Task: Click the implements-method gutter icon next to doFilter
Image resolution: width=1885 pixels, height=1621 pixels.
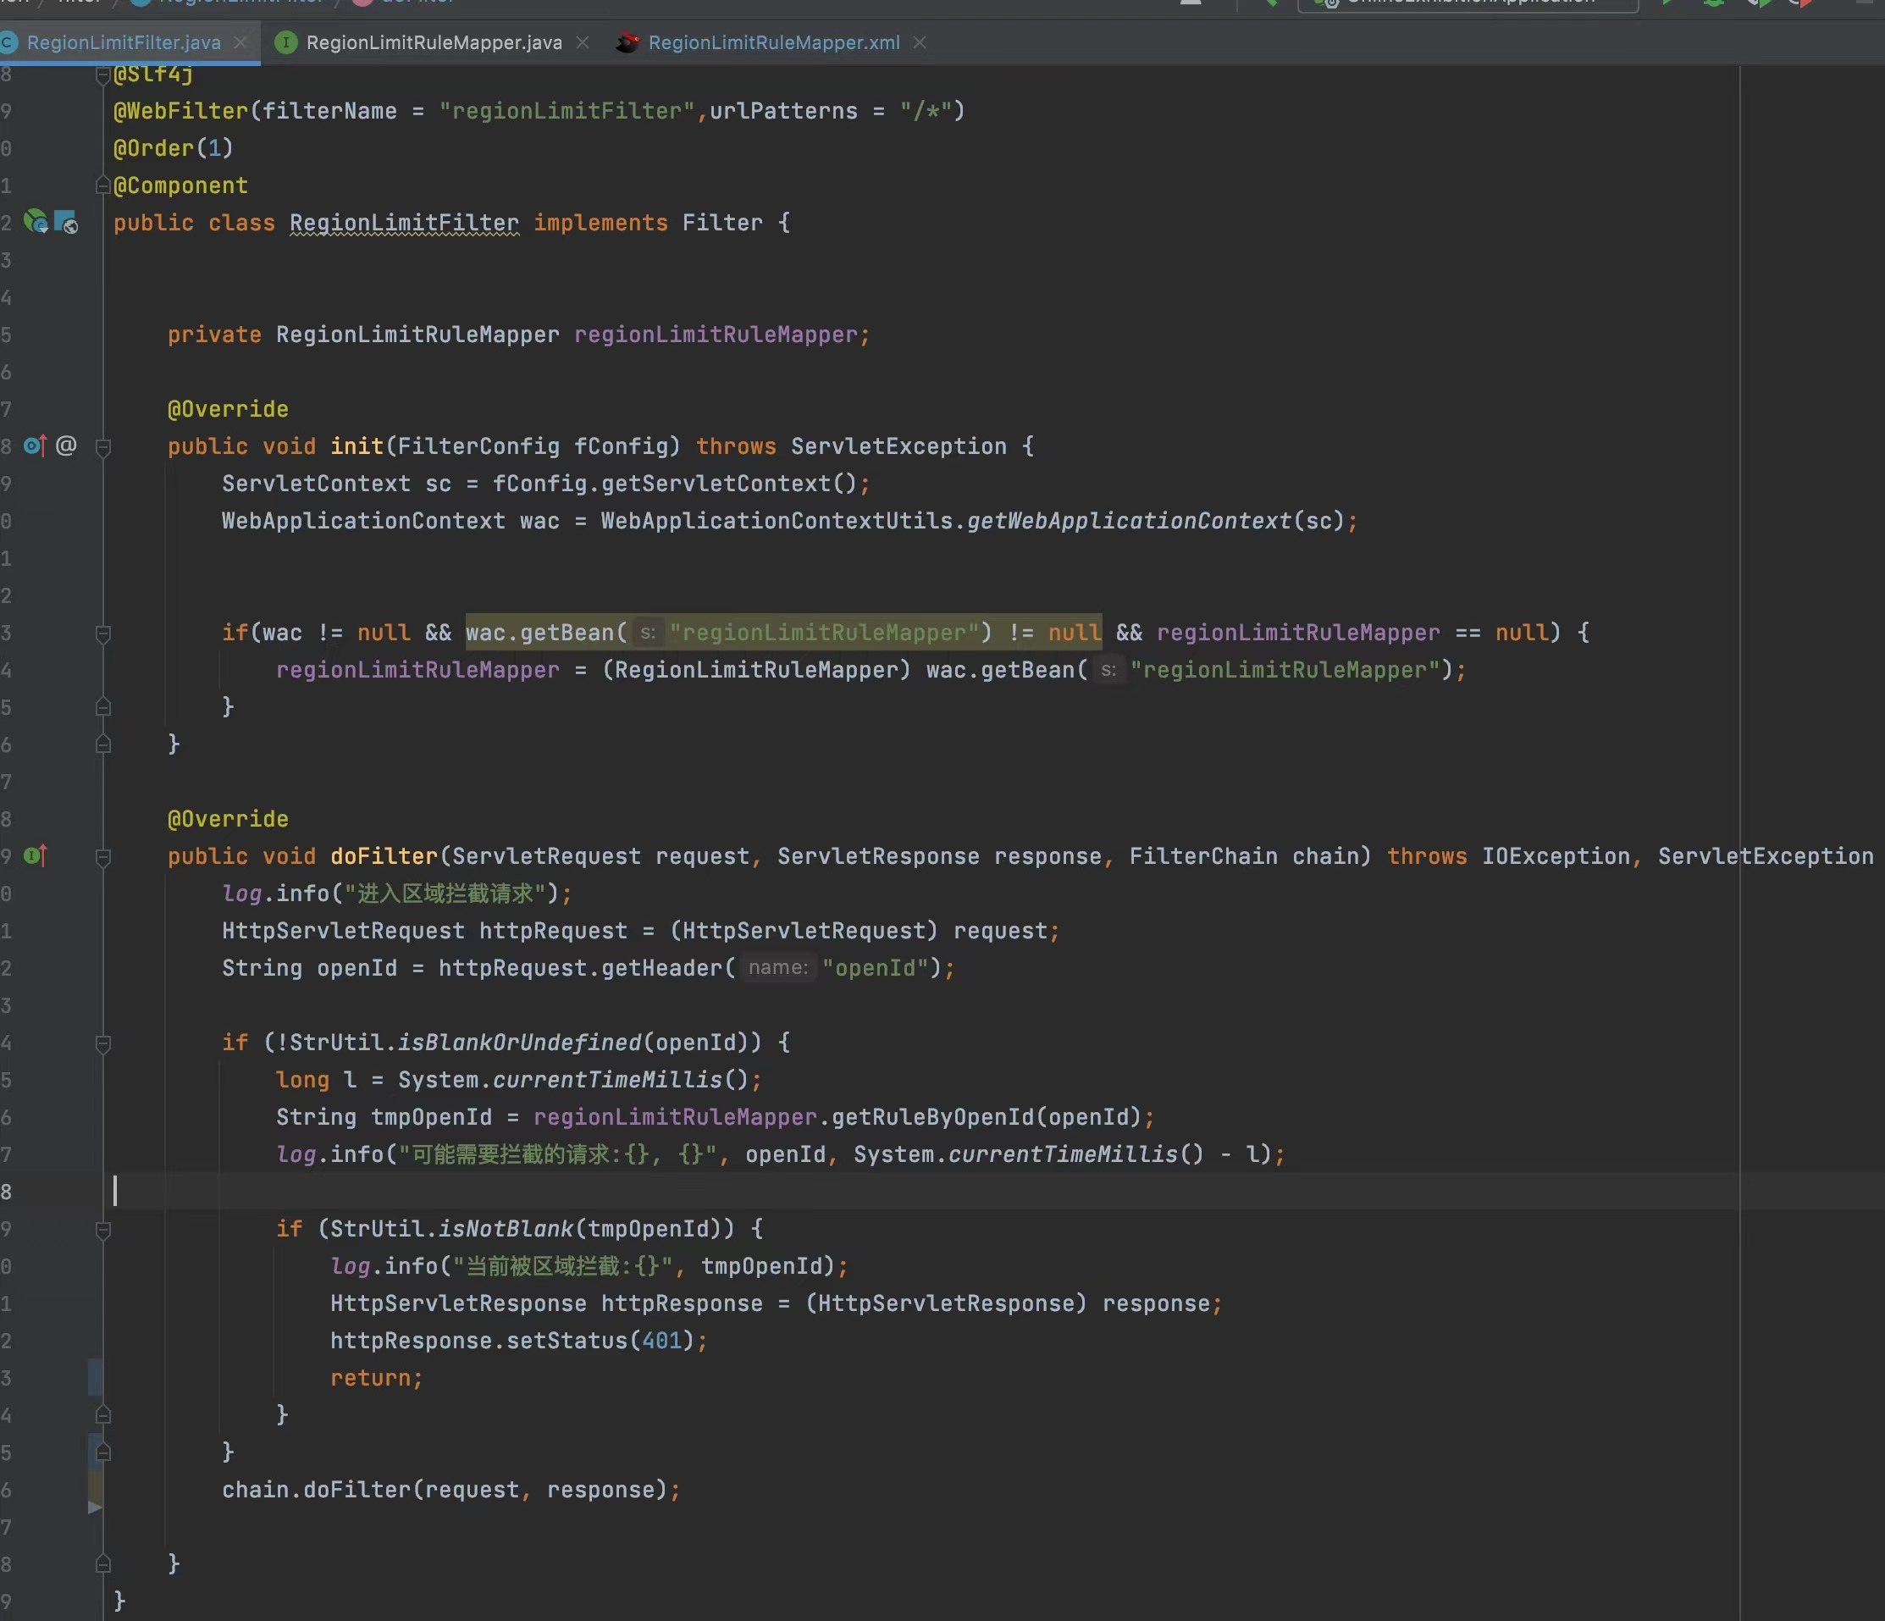Action: 35,856
